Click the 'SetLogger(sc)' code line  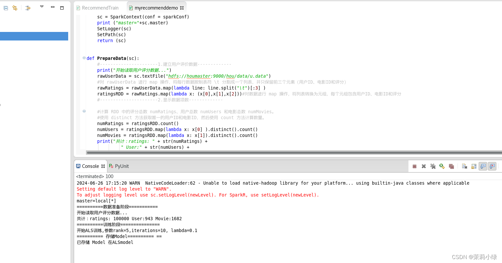point(114,29)
